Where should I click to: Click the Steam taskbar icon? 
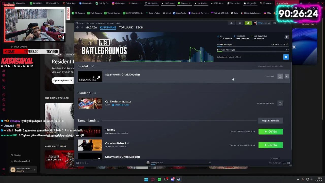[179, 179]
